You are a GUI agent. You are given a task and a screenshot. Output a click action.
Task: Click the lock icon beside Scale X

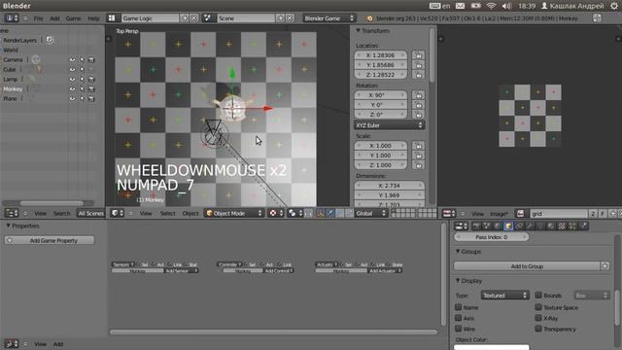[x=418, y=146]
